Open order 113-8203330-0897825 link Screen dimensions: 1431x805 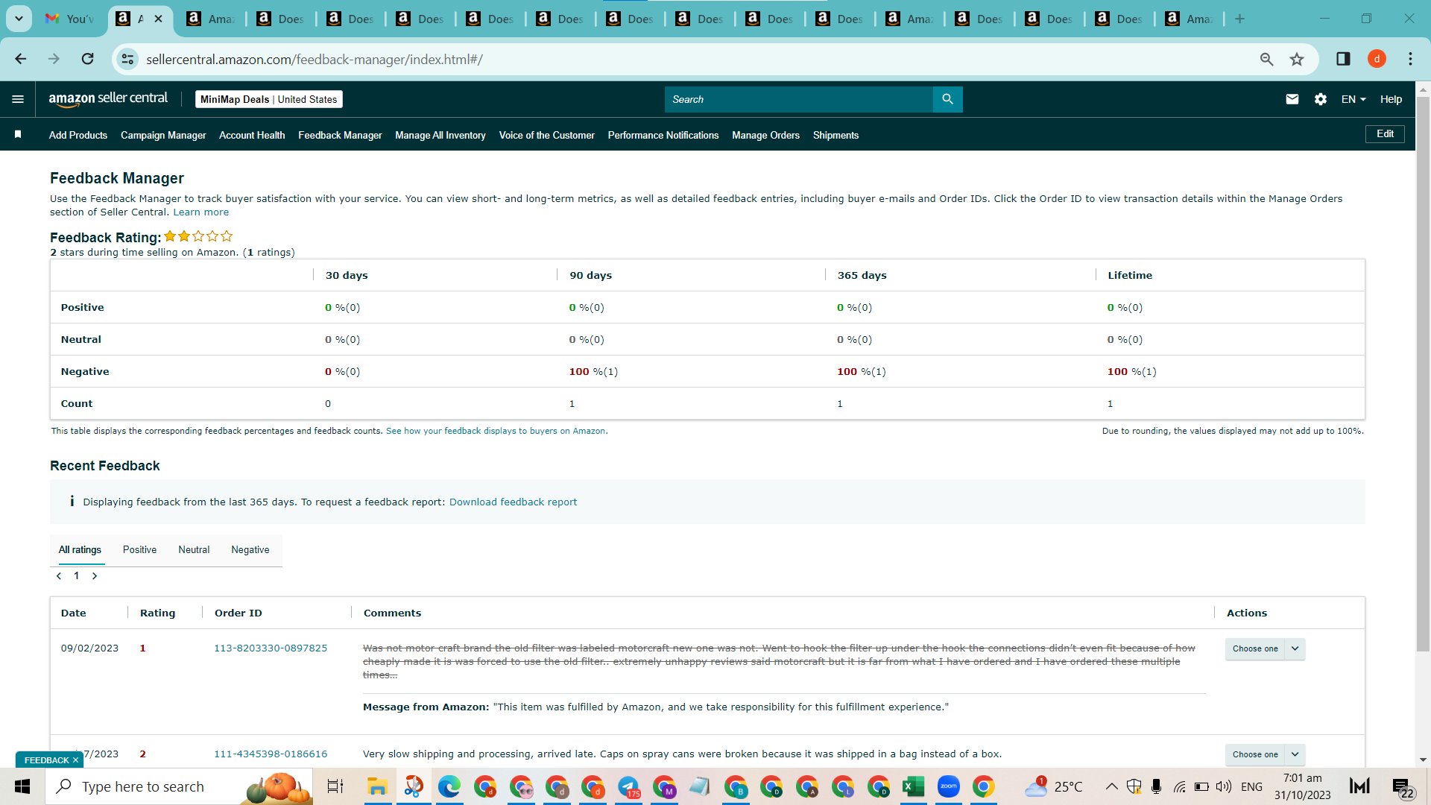click(x=271, y=648)
